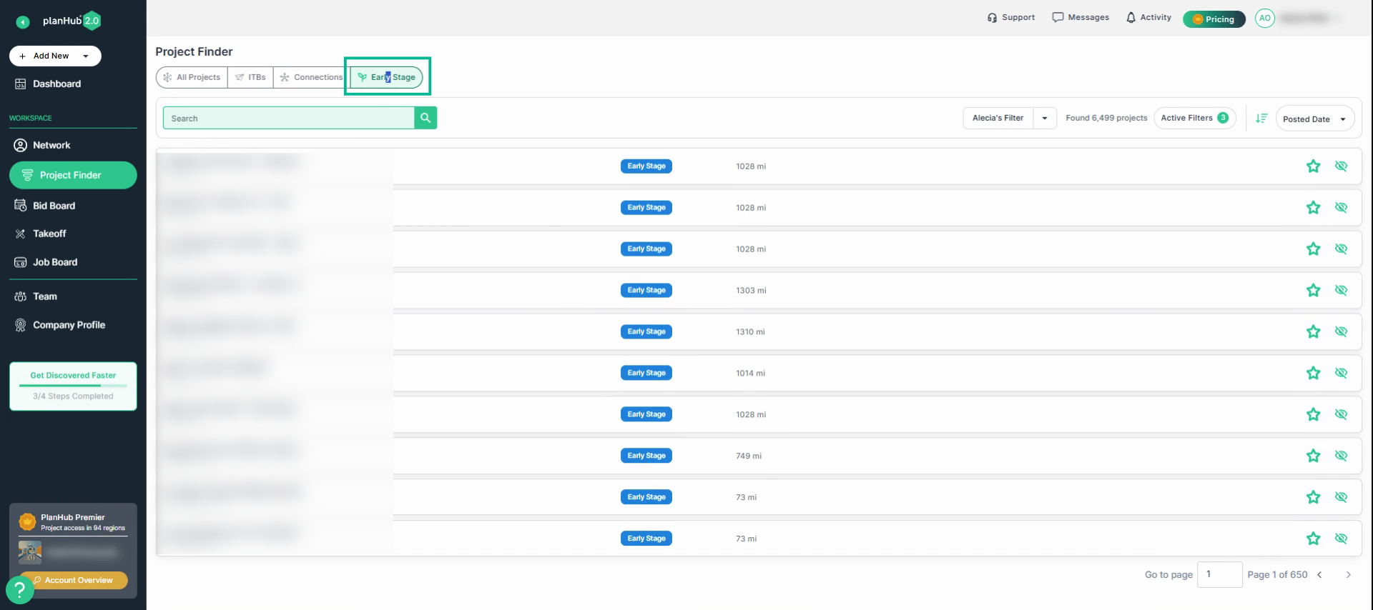Collapse sidebar using the planHub arrow icon
Image resolution: width=1373 pixels, height=610 pixels.
23,22
